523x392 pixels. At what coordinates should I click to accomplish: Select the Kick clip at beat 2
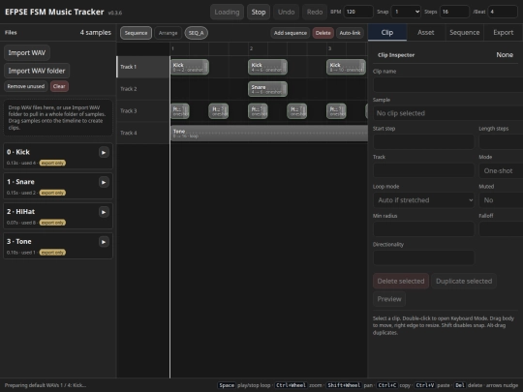pos(267,67)
